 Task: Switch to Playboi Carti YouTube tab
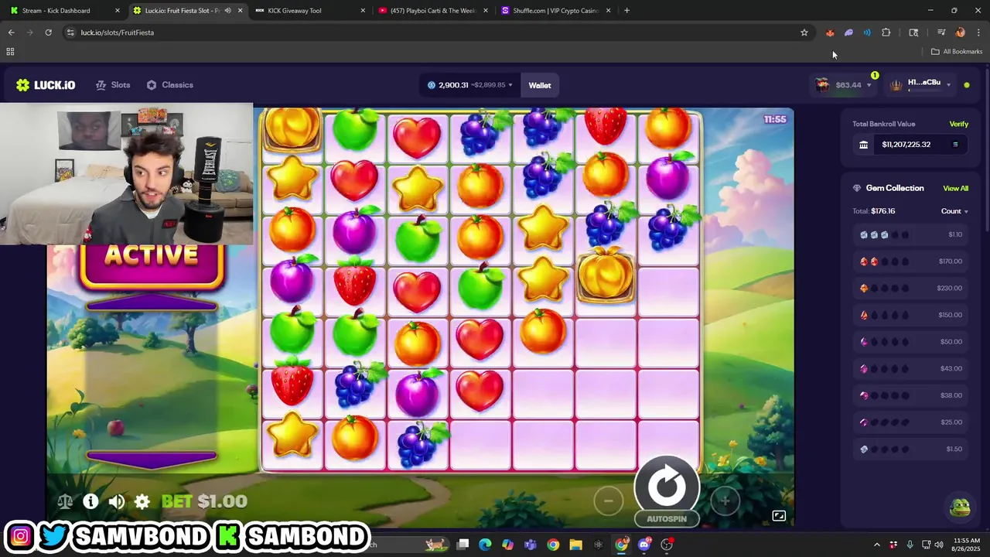click(433, 11)
